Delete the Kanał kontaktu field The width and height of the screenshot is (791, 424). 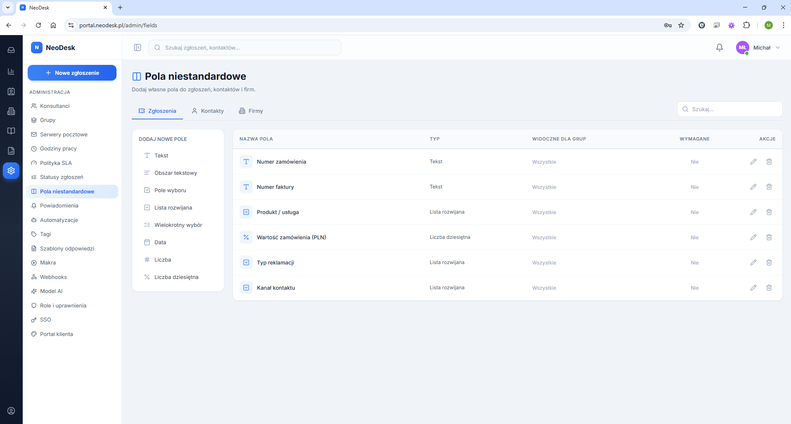pyautogui.click(x=769, y=288)
